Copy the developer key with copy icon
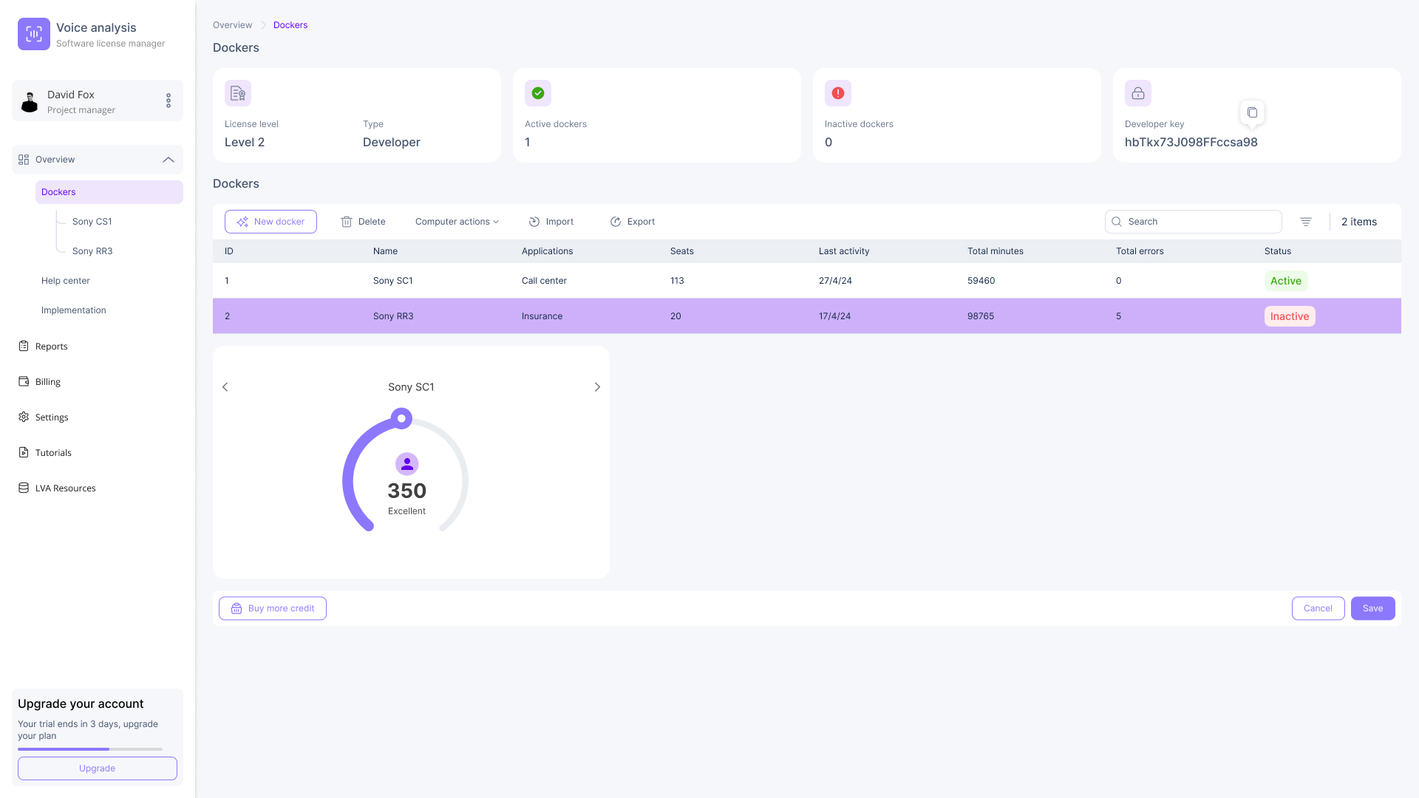Screen dimensions: 1419x798 click(1252, 112)
